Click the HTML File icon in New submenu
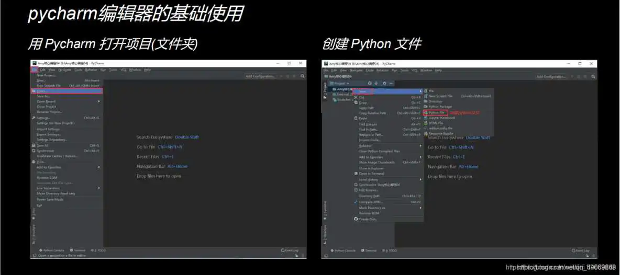Screen dimensions: 620x275 coord(426,123)
